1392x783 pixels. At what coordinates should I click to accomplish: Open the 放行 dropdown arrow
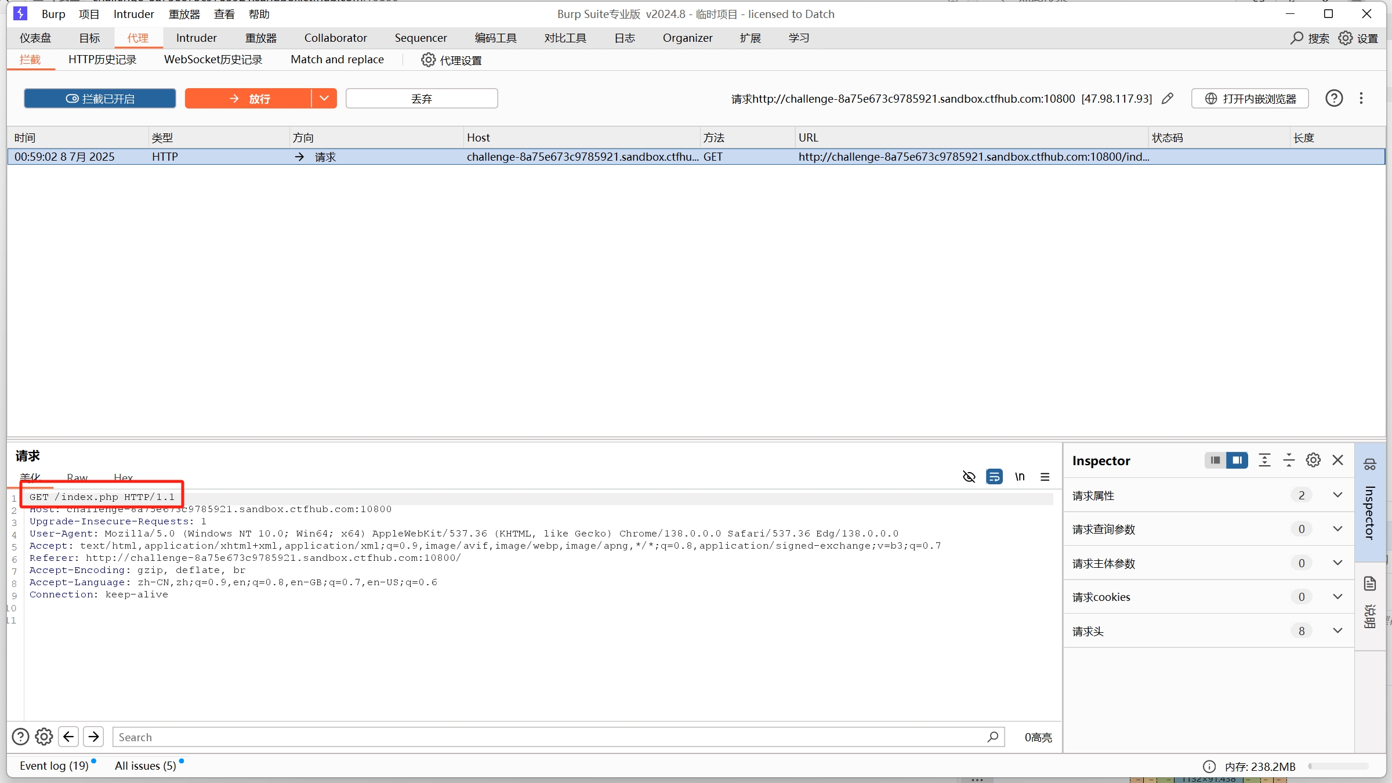click(324, 99)
